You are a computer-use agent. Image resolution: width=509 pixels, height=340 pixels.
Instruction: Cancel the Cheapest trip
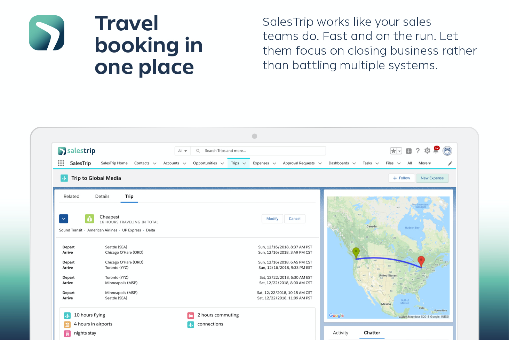click(295, 219)
